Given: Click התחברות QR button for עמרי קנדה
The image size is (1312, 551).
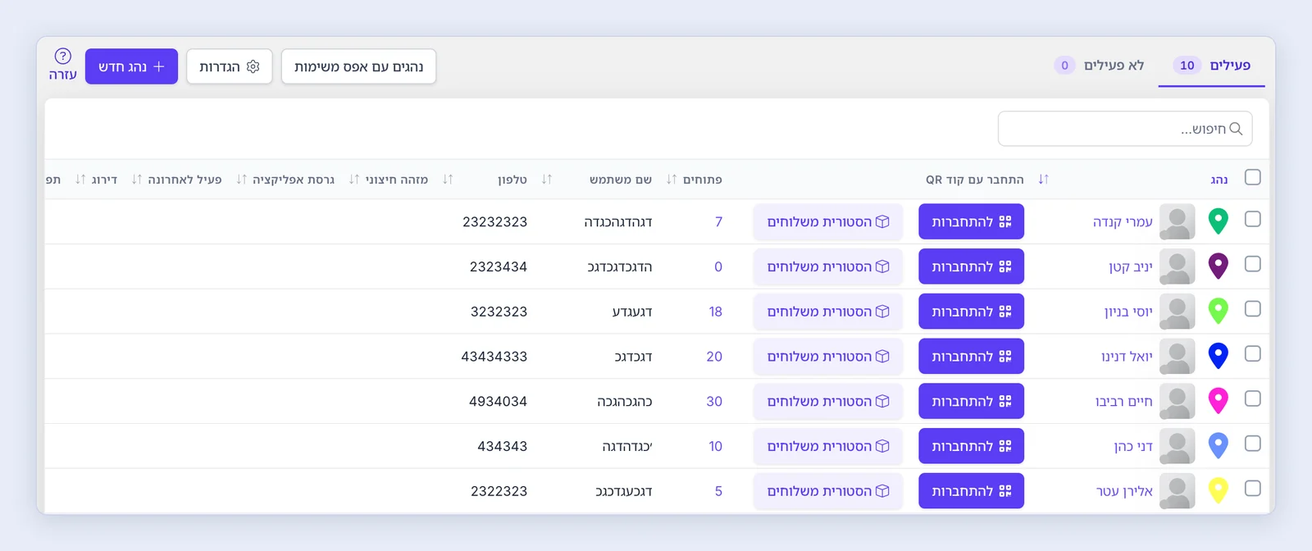Looking at the screenshot, I should [972, 221].
